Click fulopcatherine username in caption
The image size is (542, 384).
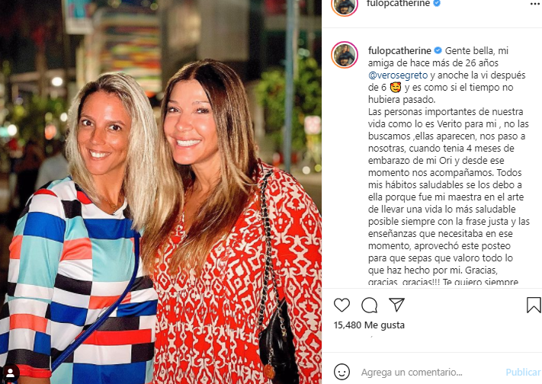(399, 51)
